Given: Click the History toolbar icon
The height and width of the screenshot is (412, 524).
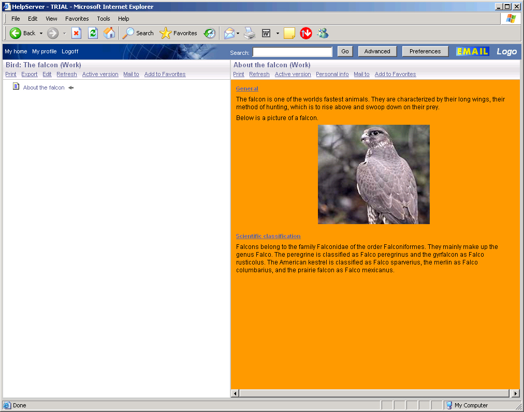Looking at the screenshot, I should point(210,33).
